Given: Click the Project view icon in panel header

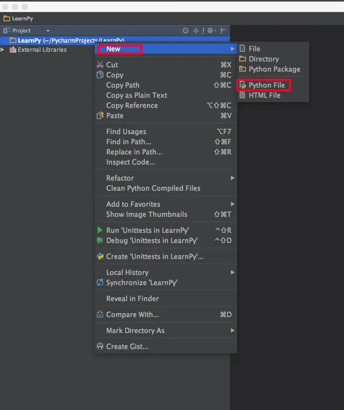Looking at the screenshot, I should (7, 30).
